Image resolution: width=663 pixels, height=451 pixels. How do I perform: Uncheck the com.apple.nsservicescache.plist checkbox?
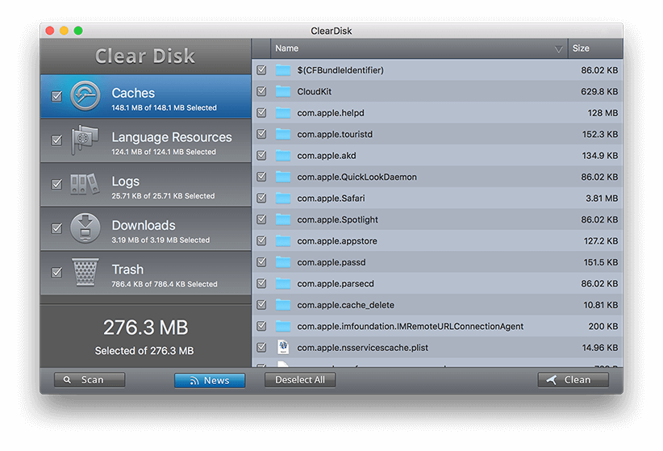262,348
